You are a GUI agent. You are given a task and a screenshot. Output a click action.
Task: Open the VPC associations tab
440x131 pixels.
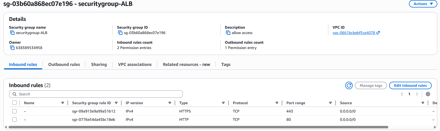[135, 65]
